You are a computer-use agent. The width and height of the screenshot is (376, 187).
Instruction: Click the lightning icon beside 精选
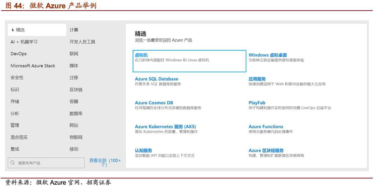point(12,30)
